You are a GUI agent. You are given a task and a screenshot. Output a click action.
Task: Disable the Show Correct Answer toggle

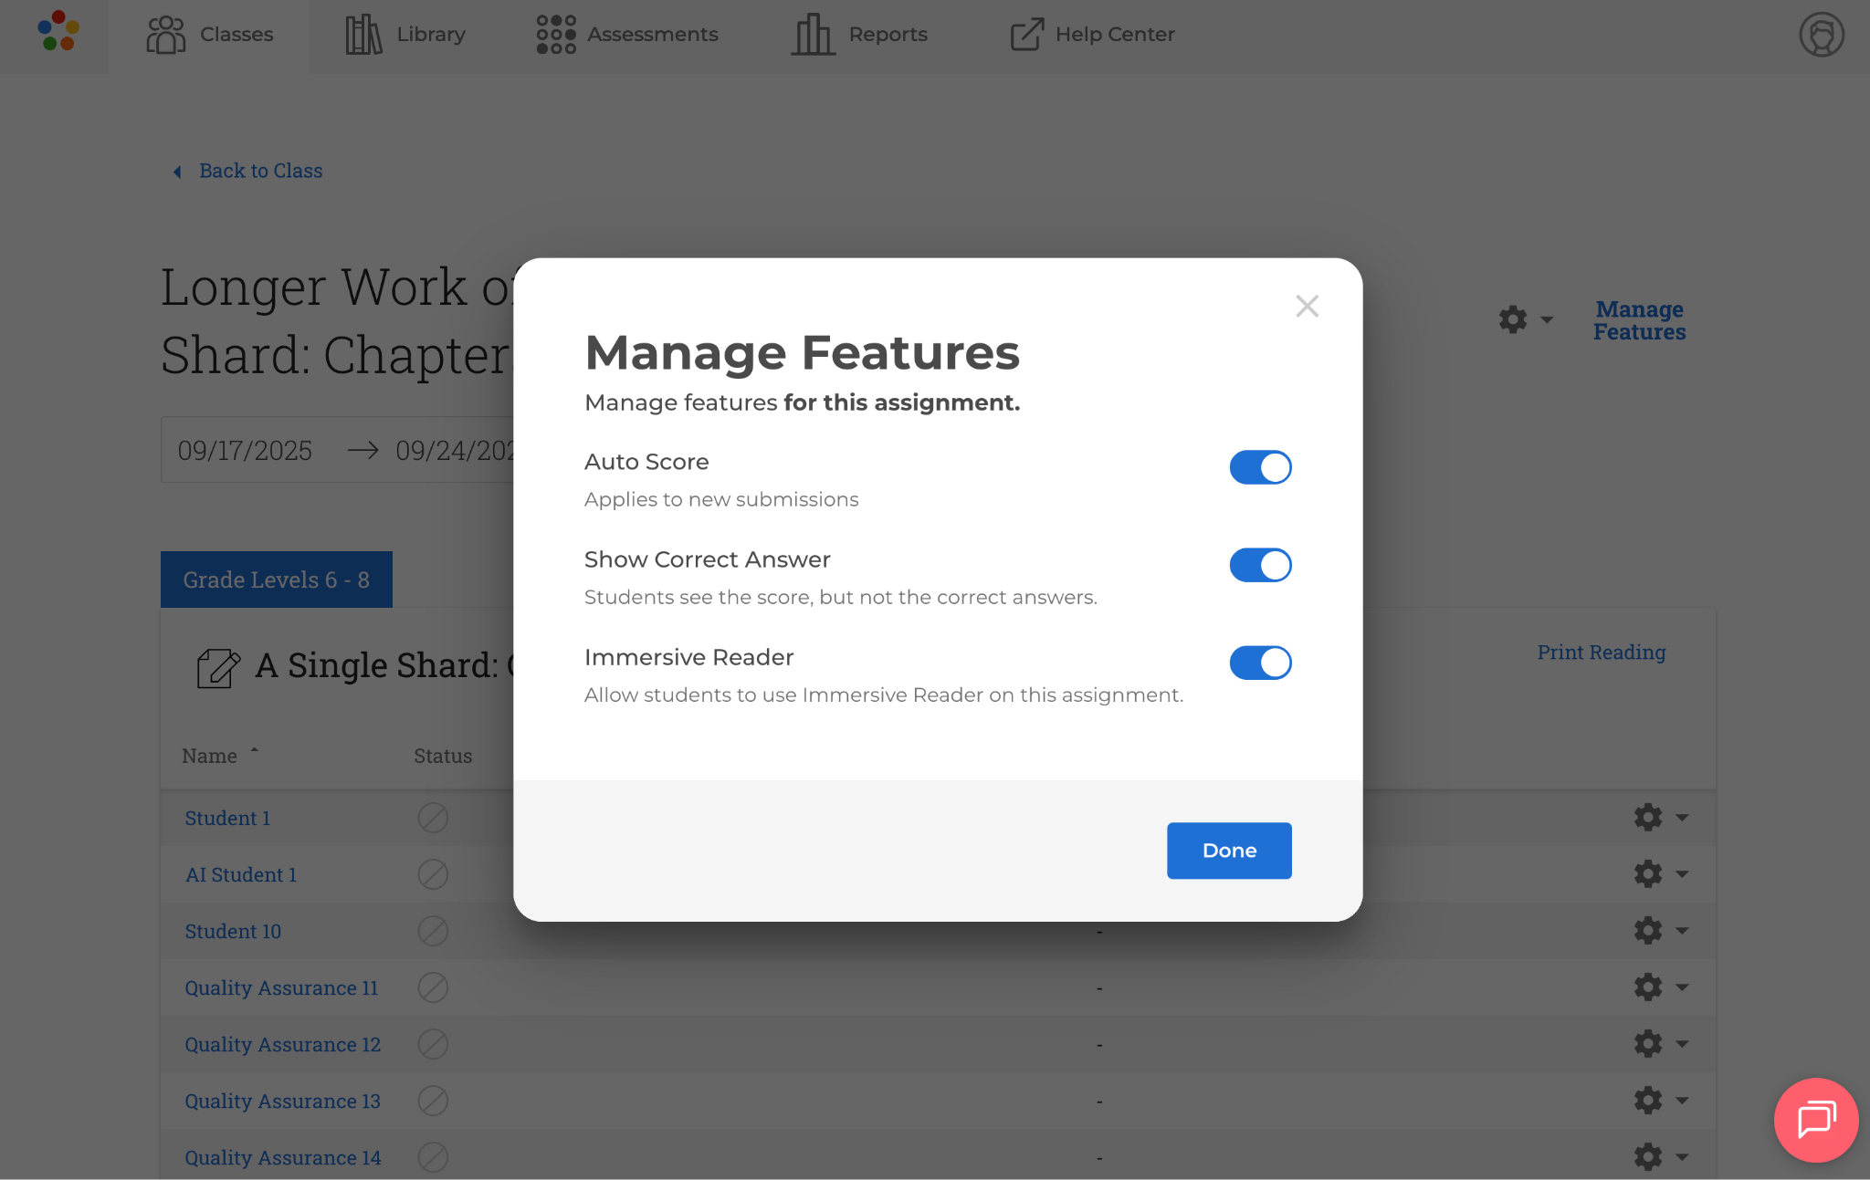[1260, 565]
